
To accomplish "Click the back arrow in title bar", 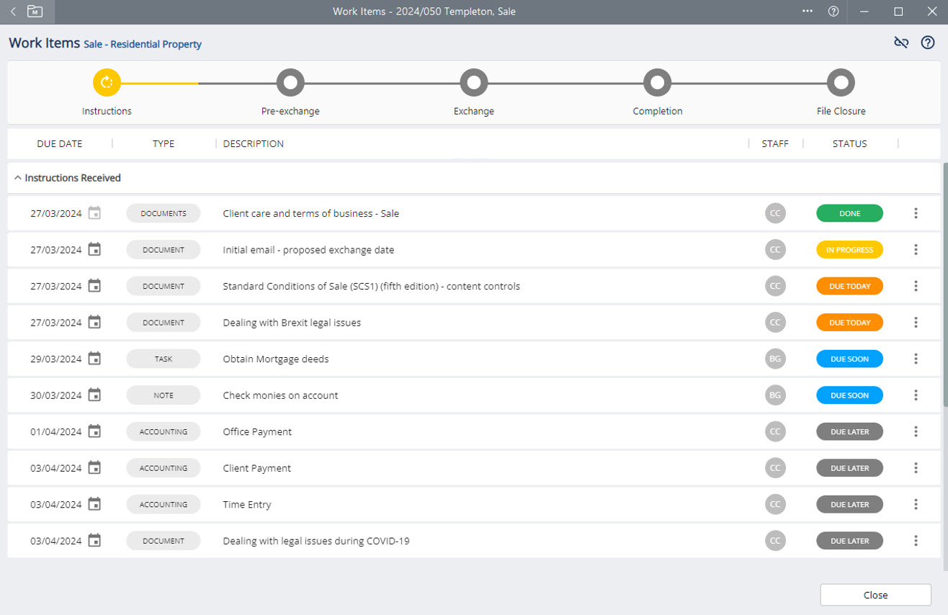I will (x=13, y=12).
